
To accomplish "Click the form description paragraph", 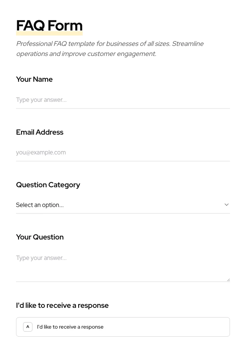I will 110,49.
